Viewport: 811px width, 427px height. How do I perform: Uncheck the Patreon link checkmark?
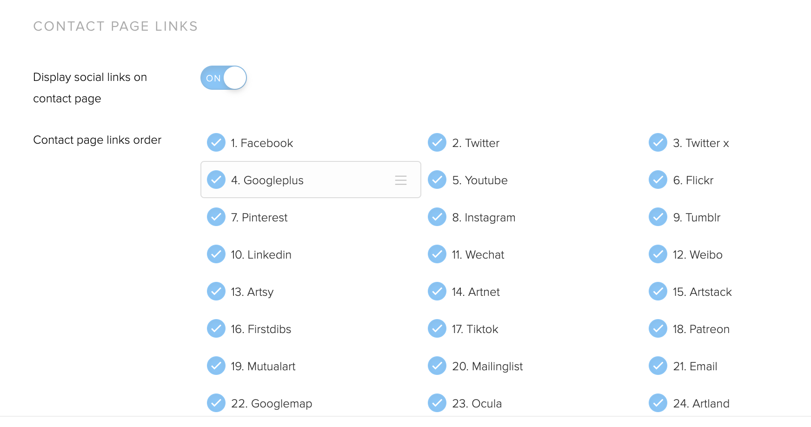click(x=658, y=328)
